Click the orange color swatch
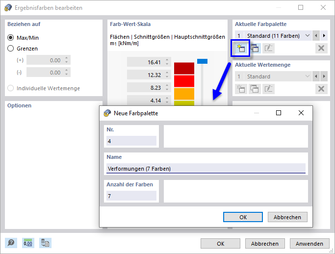 pyautogui.click(x=184, y=94)
